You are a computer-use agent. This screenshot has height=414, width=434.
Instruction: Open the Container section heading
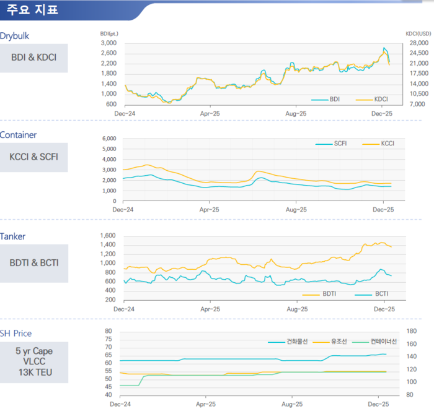[x=18, y=135]
